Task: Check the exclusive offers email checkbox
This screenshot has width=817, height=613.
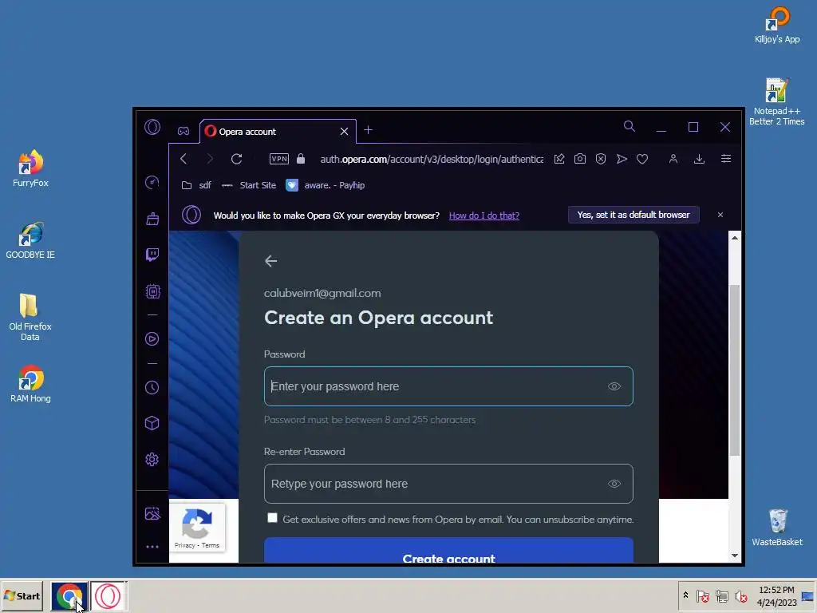Action: pyautogui.click(x=273, y=518)
